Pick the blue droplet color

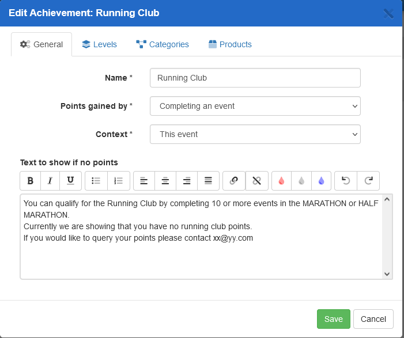click(x=321, y=181)
